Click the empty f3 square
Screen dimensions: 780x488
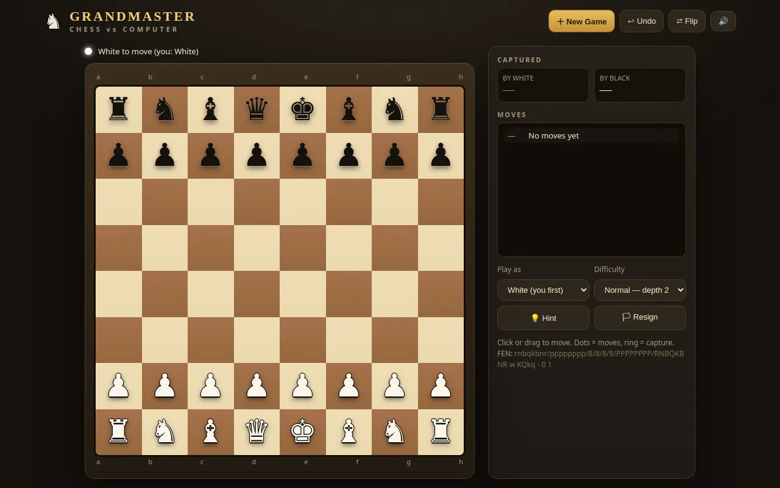click(x=349, y=340)
